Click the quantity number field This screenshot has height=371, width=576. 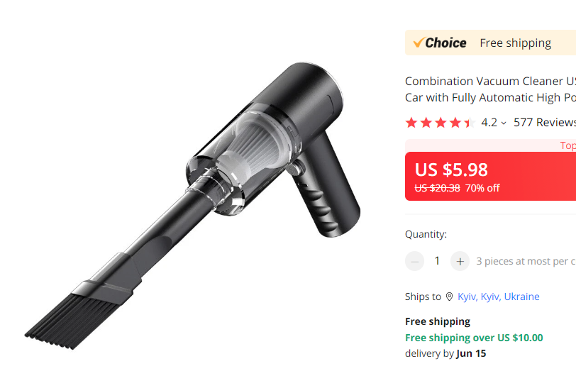click(x=437, y=261)
